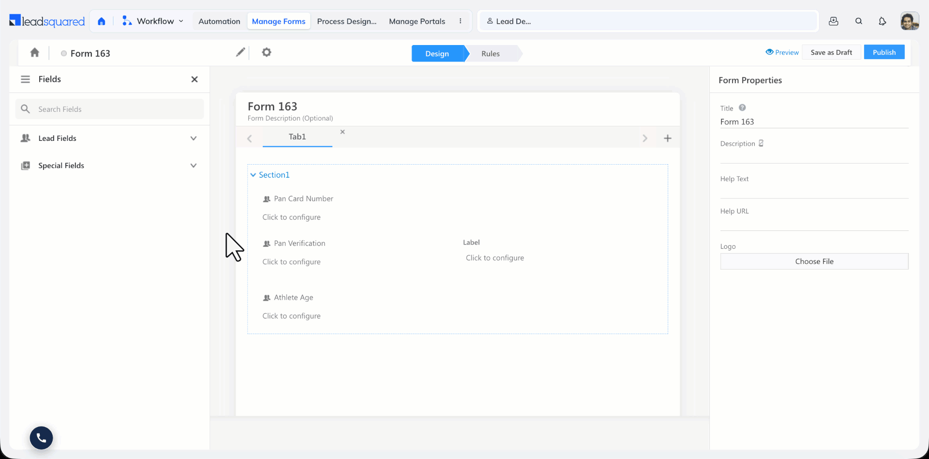This screenshot has height=459, width=929.
Task: Edit form name with pencil icon
Action: click(240, 52)
